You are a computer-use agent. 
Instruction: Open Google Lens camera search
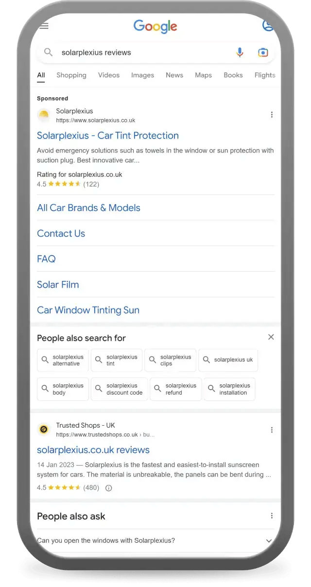(263, 52)
